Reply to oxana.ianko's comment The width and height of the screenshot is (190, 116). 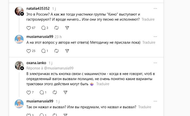tap(42, 92)
